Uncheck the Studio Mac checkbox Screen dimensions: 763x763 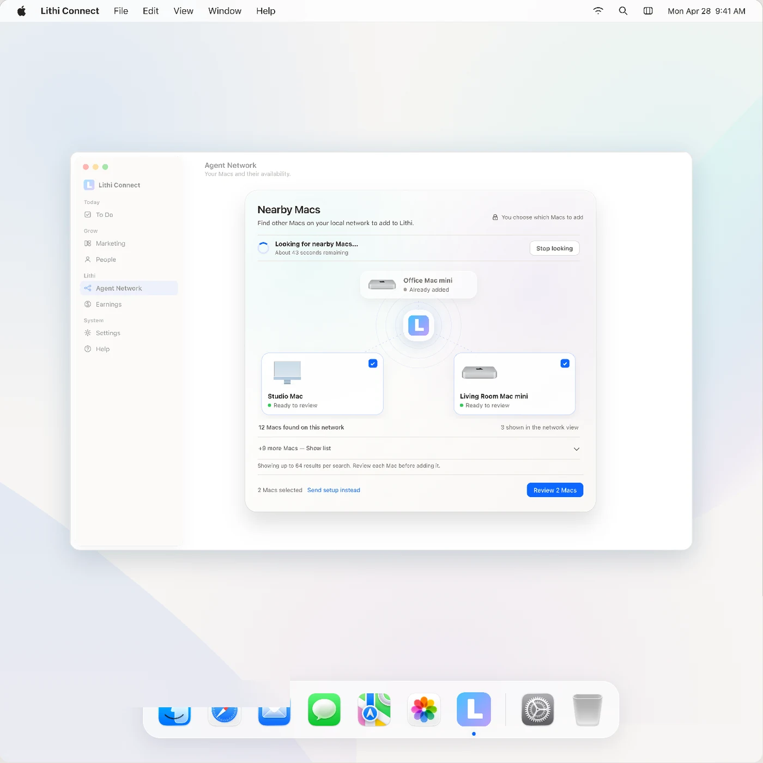[373, 364]
